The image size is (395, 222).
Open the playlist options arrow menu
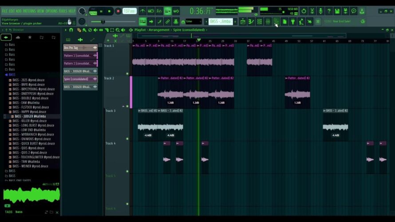coord(66,30)
